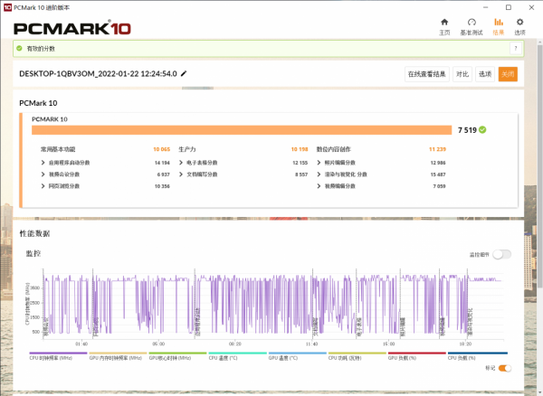Image resolution: width=543 pixels, height=396 pixels.
Task: Click the pencil icon to rename result
Action: pos(185,73)
